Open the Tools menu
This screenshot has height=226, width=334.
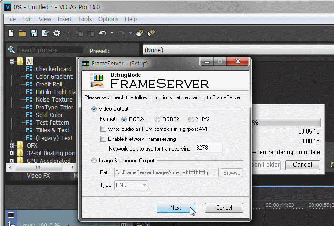click(x=85, y=19)
